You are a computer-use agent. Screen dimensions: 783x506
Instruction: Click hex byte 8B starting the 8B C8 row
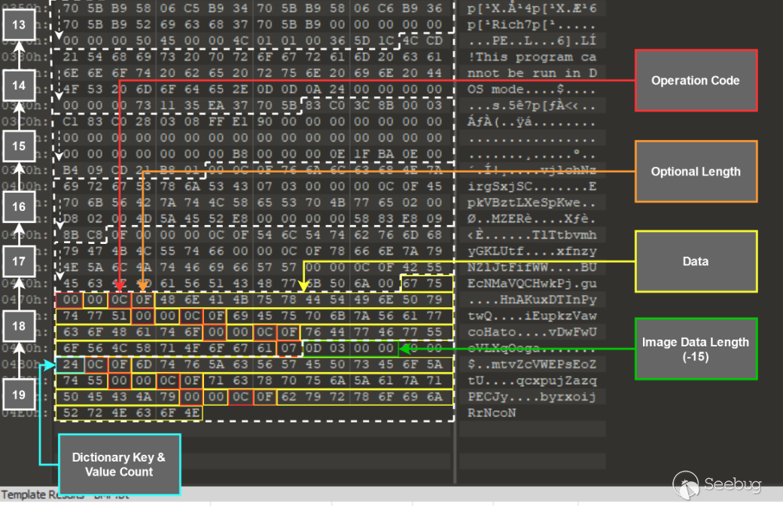tap(71, 235)
